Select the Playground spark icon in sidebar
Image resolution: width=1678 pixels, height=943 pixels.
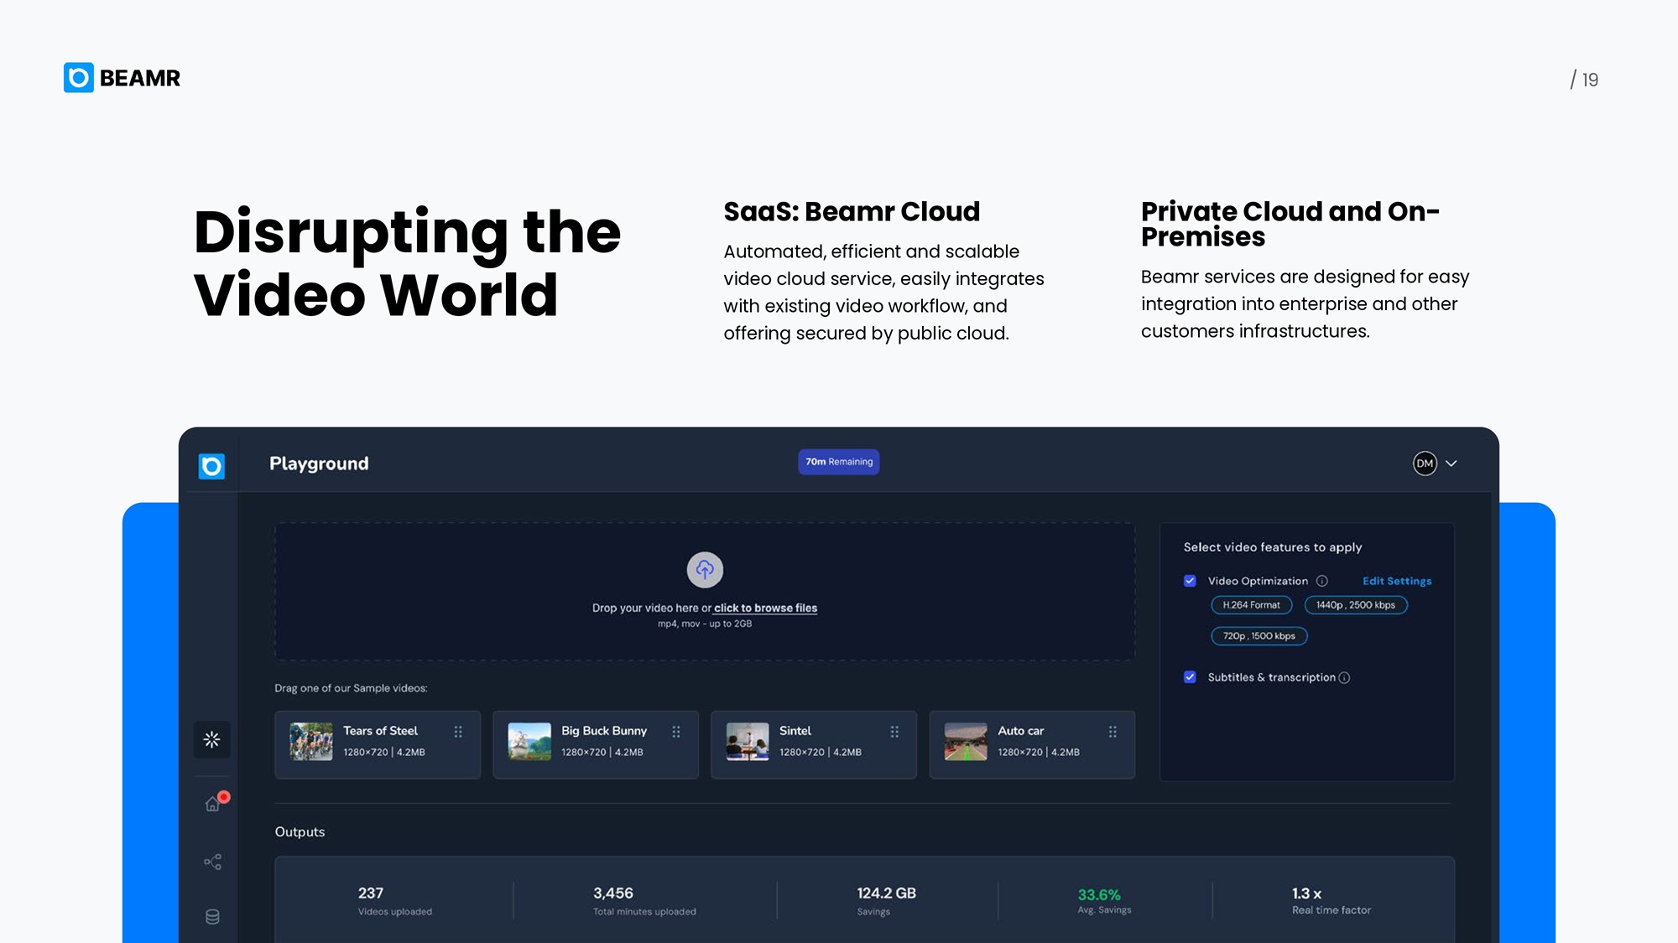211,739
